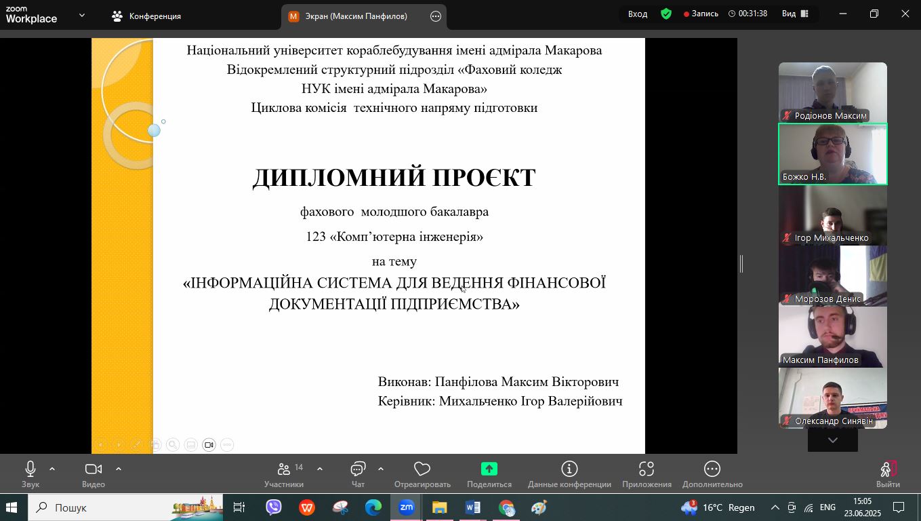The width and height of the screenshot is (921, 521).
Task: Select Максим Панфилов video thumbnail
Action: coord(833,337)
